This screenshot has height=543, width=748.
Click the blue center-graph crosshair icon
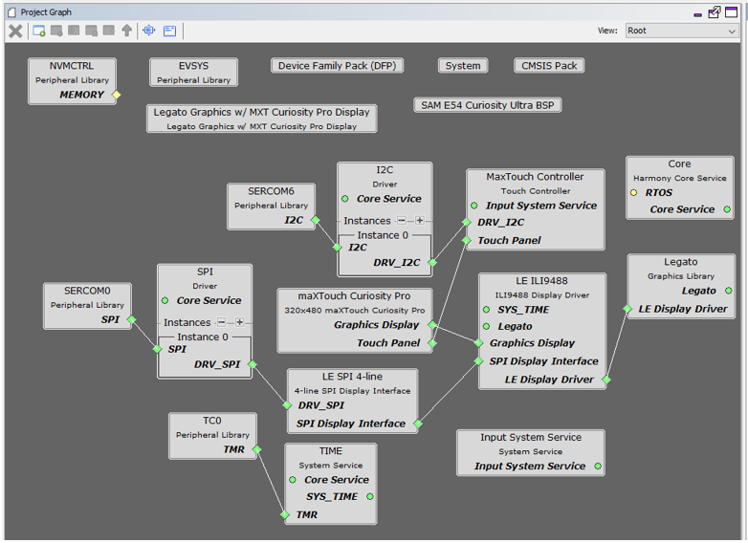pos(149,31)
